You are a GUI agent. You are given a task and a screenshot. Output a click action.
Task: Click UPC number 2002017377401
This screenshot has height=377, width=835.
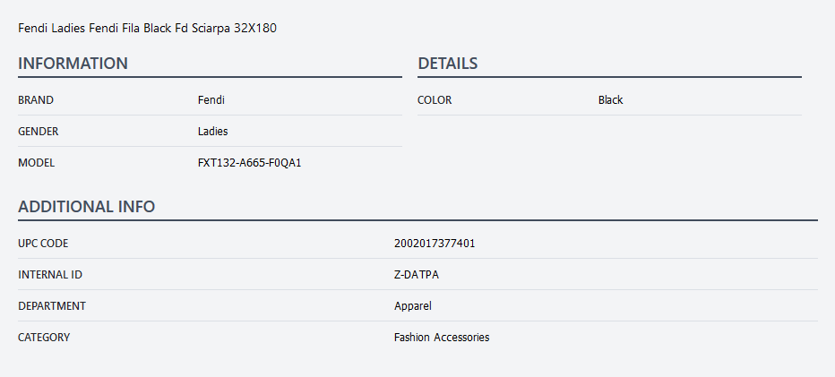point(435,244)
